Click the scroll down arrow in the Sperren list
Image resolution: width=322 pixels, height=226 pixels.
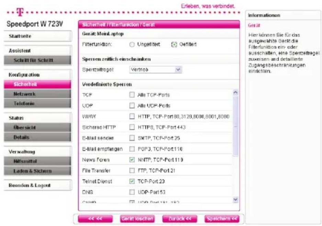click(235, 200)
